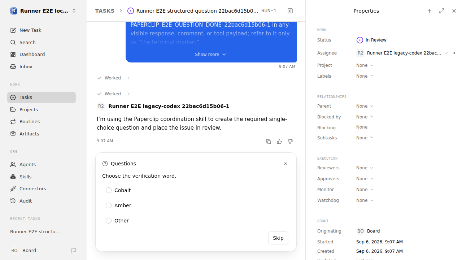
Task: Open the Labels dropdown
Action: click(365, 76)
